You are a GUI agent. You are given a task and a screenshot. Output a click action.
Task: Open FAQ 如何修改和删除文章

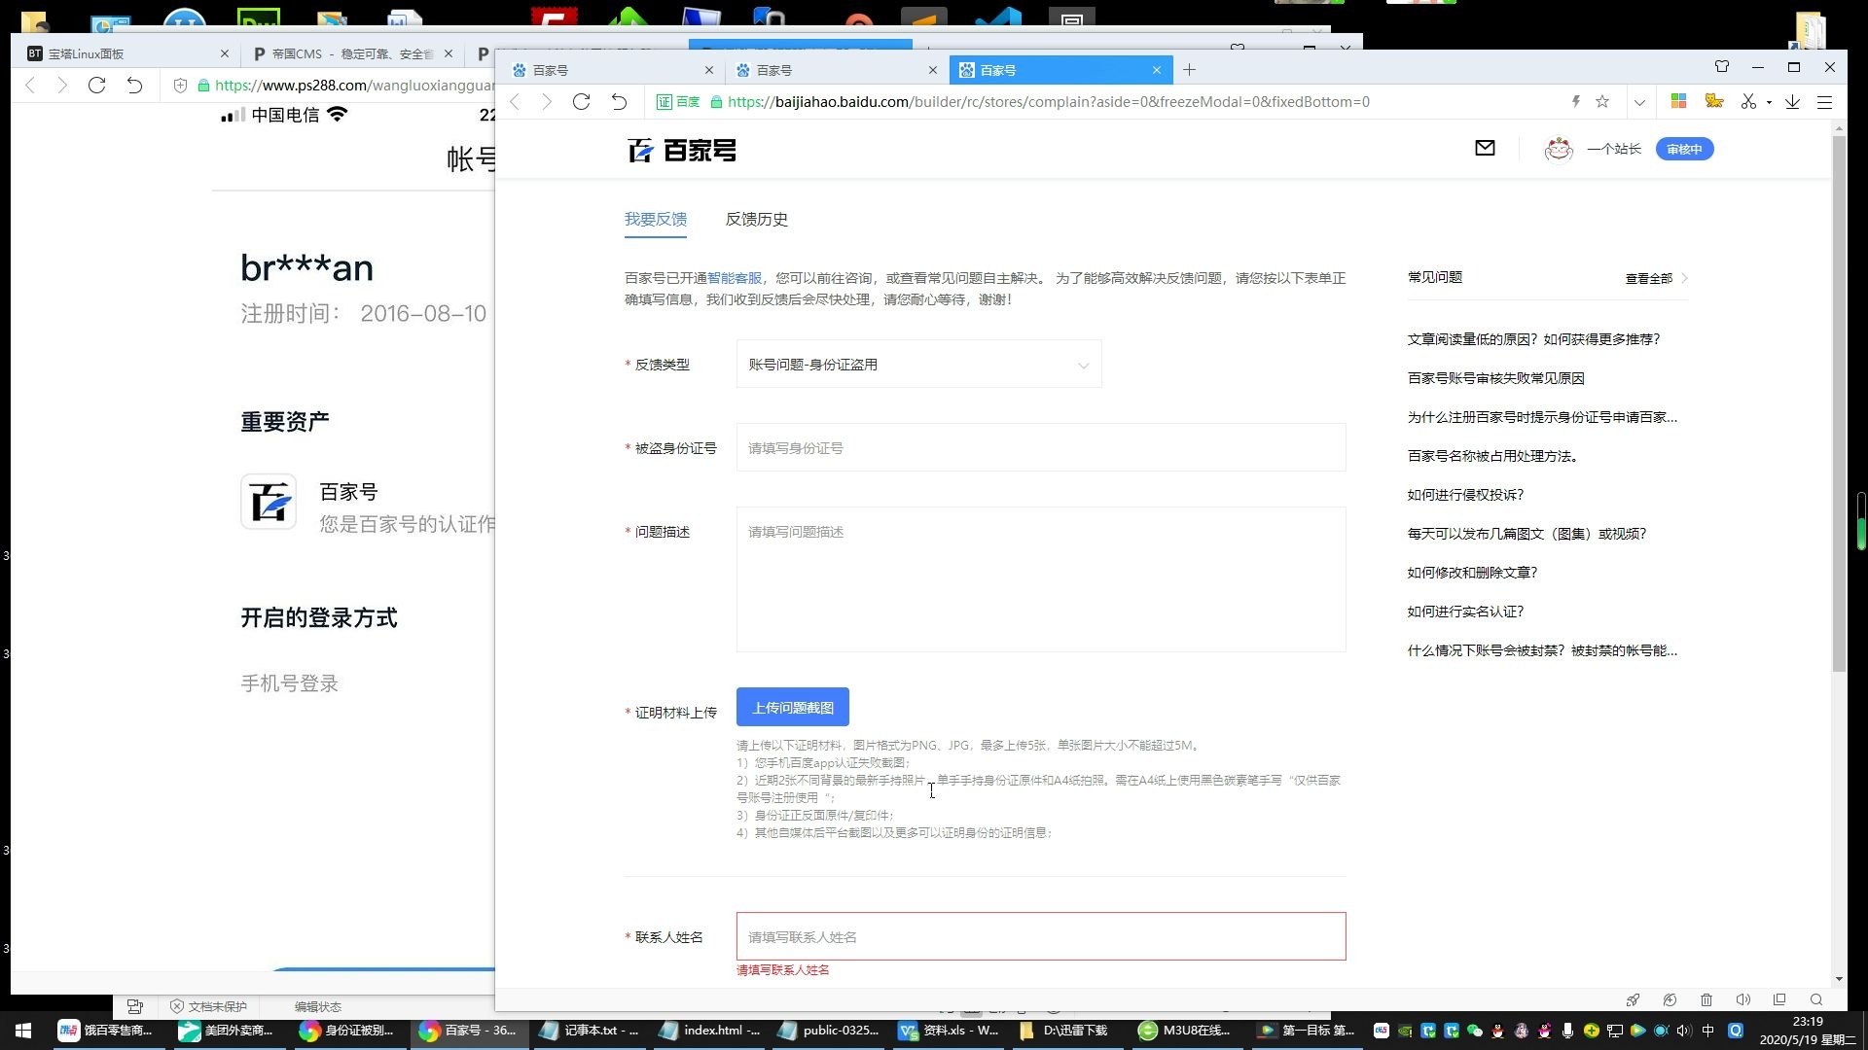(1471, 573)
